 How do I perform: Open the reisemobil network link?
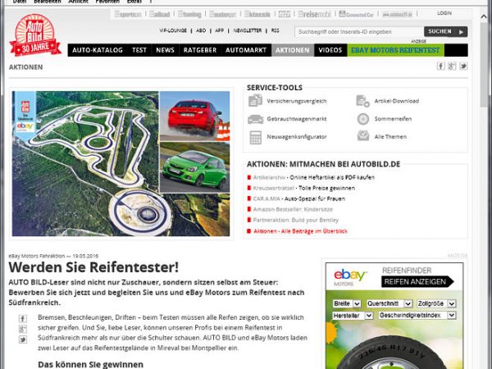314,14
